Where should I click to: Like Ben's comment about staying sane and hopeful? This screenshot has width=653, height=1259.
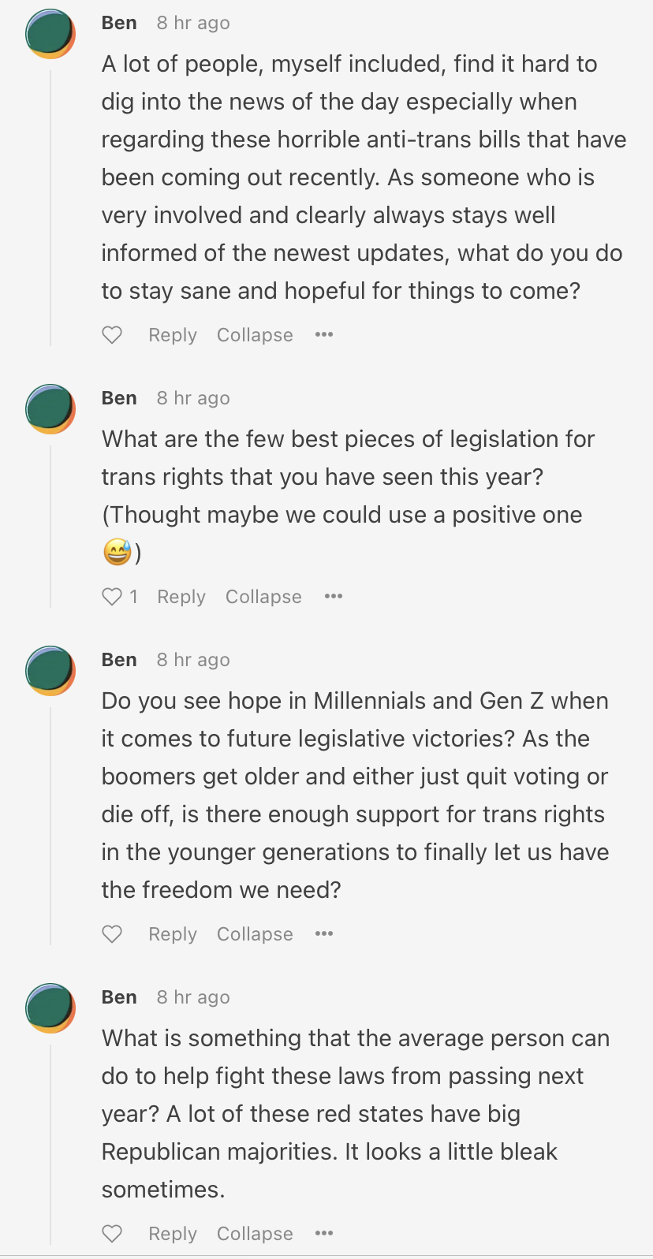pos(112,335)
